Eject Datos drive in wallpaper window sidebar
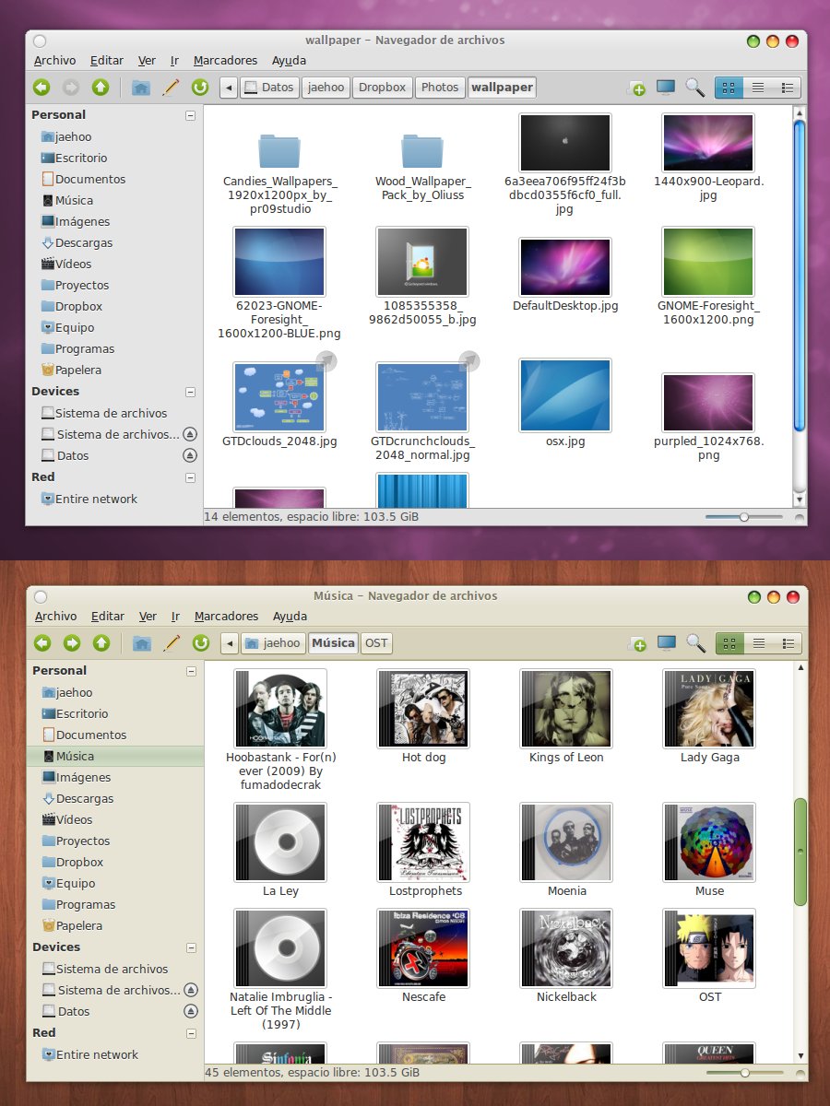 click(x=190, y=455)
